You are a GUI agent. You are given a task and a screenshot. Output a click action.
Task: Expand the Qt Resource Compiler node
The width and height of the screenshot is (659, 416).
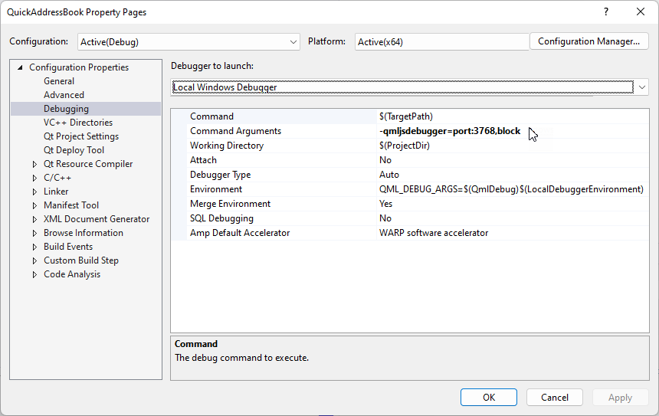pyautogui.click(x=35, y=164)
